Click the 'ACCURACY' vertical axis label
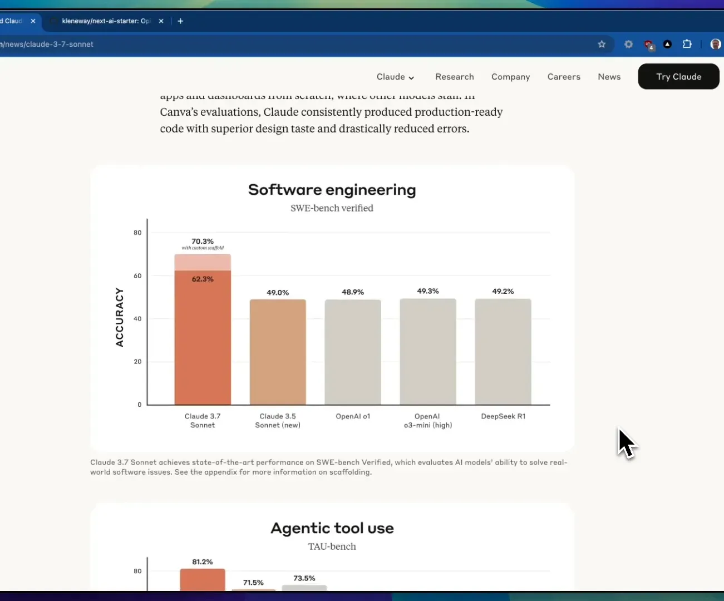 point(119,317)
